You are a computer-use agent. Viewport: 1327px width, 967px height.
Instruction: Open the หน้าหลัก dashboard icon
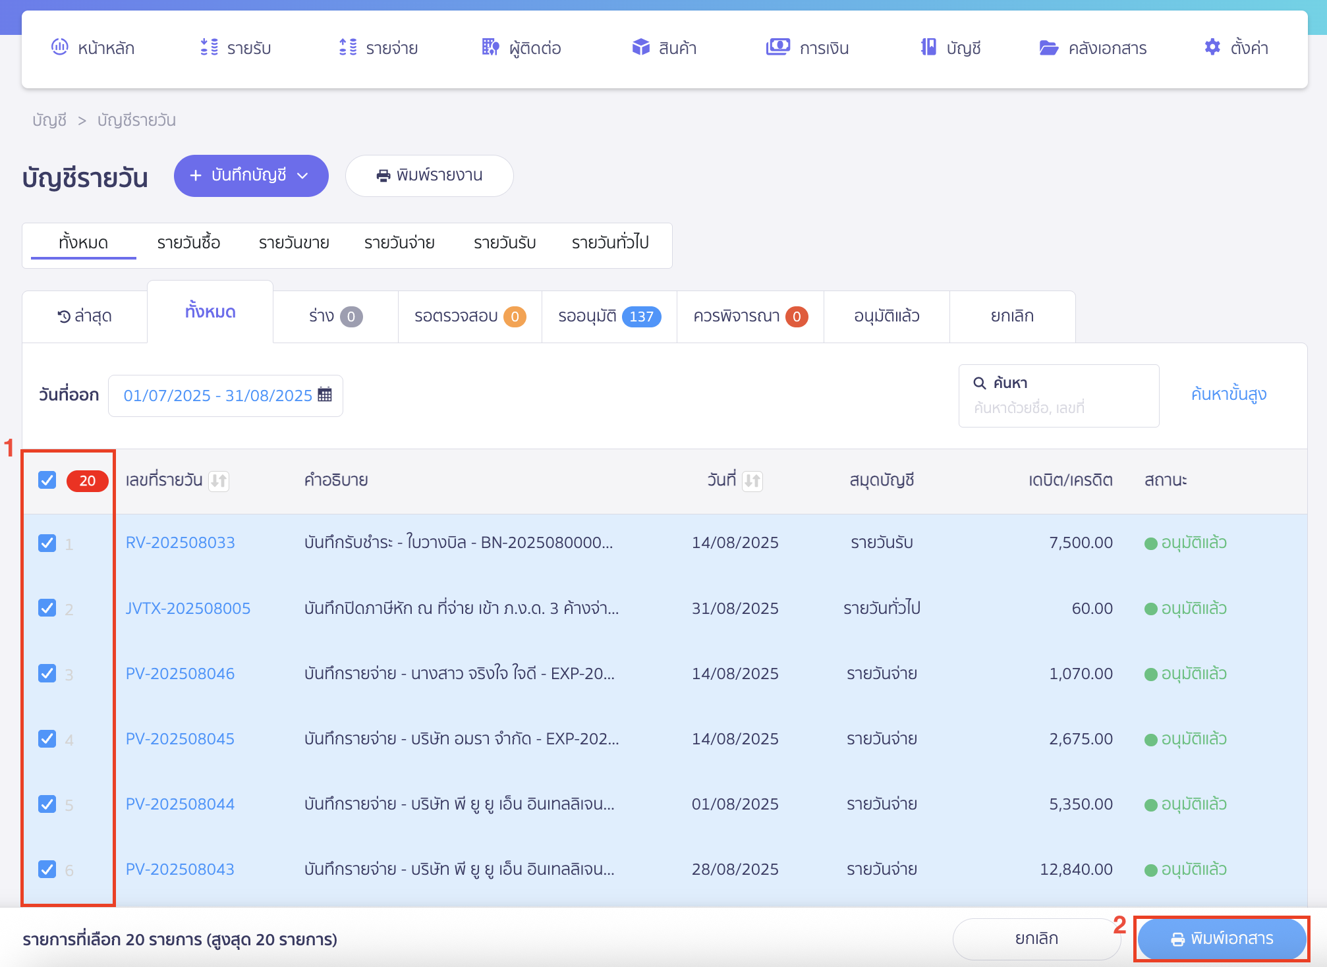60,47
